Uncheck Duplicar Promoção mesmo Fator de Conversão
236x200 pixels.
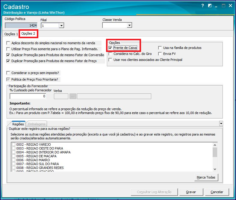point(8,55)
